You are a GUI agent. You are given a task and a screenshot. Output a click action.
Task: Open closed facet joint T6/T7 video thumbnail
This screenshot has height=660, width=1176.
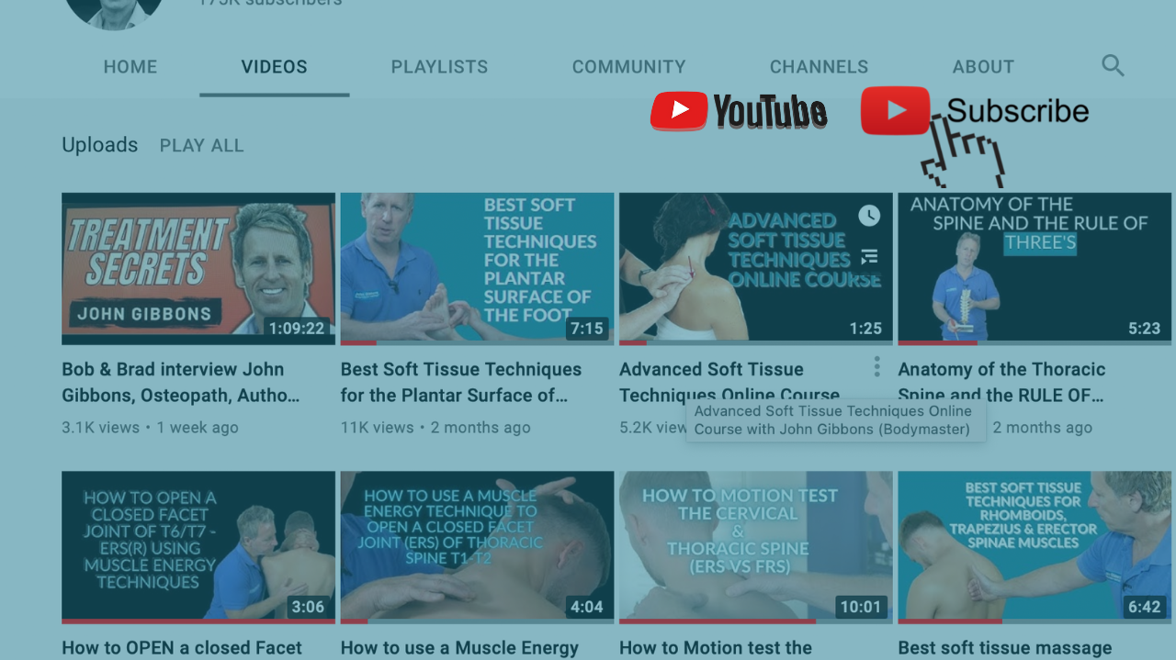(198, 547)
